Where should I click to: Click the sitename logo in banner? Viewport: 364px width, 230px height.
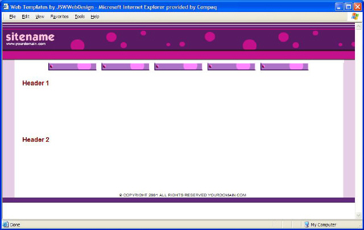coord(30,38)
